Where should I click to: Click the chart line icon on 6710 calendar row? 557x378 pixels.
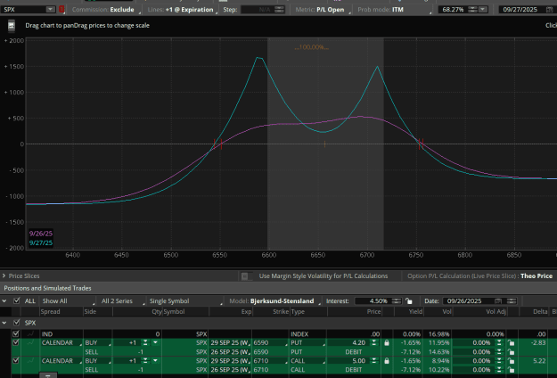coord(30,361)
